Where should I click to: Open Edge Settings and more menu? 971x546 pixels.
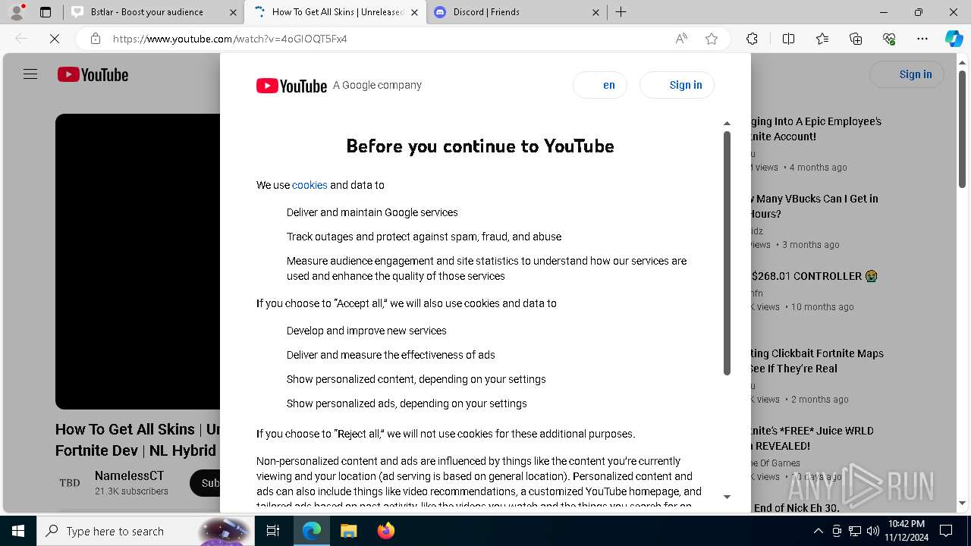click(922, 39)
